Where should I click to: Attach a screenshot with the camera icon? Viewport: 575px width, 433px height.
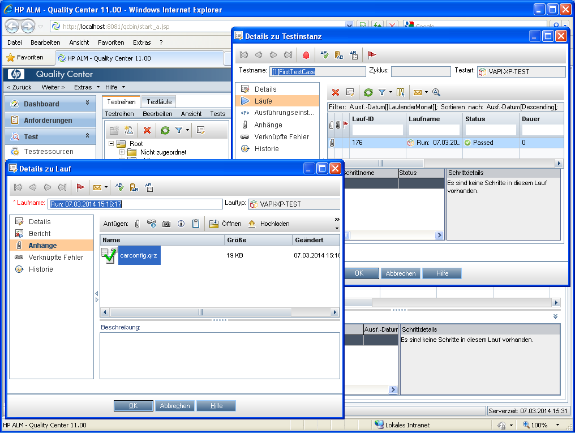(166, 224)
